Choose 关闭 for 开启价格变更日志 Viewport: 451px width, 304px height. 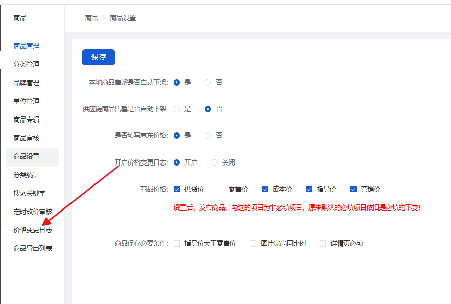[215, 162]
